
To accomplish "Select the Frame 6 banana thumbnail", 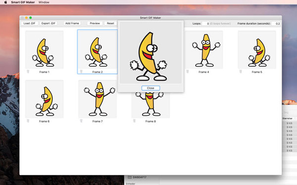I will point(45,99).
